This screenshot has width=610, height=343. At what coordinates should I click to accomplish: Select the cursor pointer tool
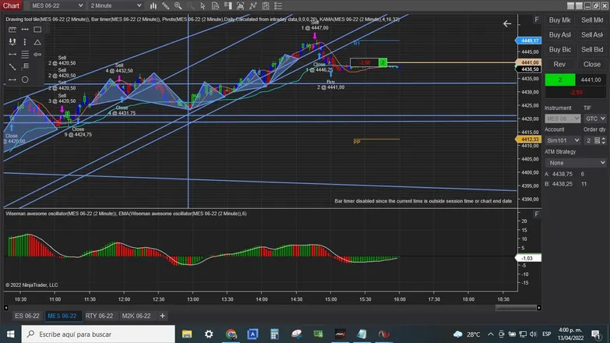click(x=203, y=5)
